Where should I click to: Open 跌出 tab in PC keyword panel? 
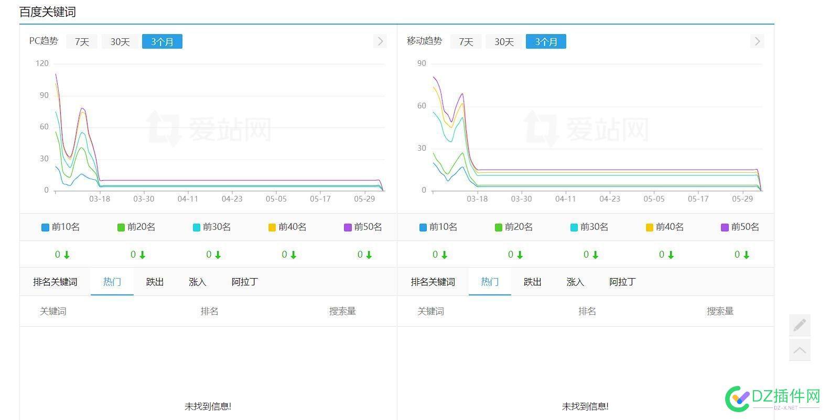click(x=155, y=282)
